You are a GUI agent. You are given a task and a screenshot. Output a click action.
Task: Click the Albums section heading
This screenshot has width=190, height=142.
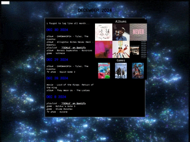pos(121,21)
